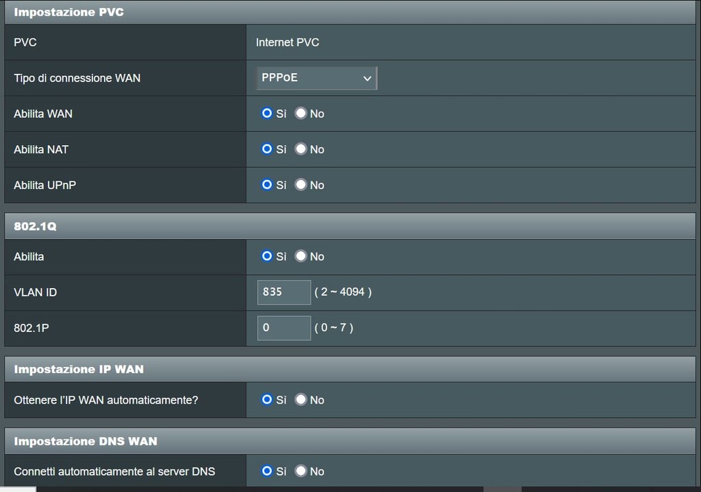Click the 802.1Q section header
The width and height of the screenshot is (701, 492).
pyautogui.click(x=35, y=226)
